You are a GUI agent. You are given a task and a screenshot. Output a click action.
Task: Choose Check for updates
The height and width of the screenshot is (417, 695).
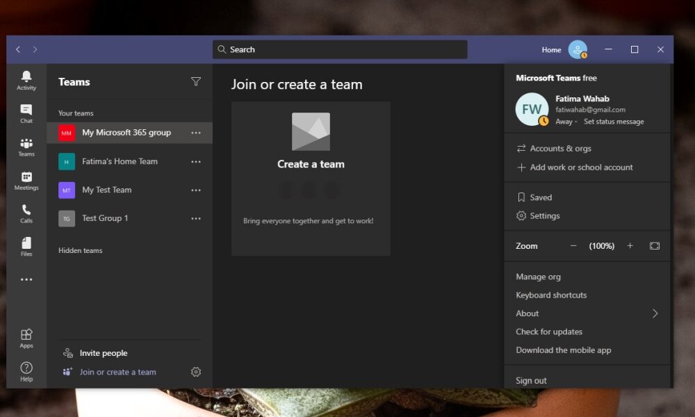(548, 332)
